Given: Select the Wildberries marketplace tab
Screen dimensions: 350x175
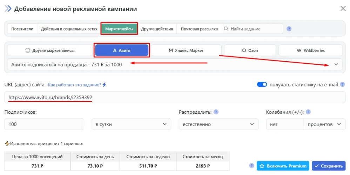Looking at the screenshot, I should (310, 50).
